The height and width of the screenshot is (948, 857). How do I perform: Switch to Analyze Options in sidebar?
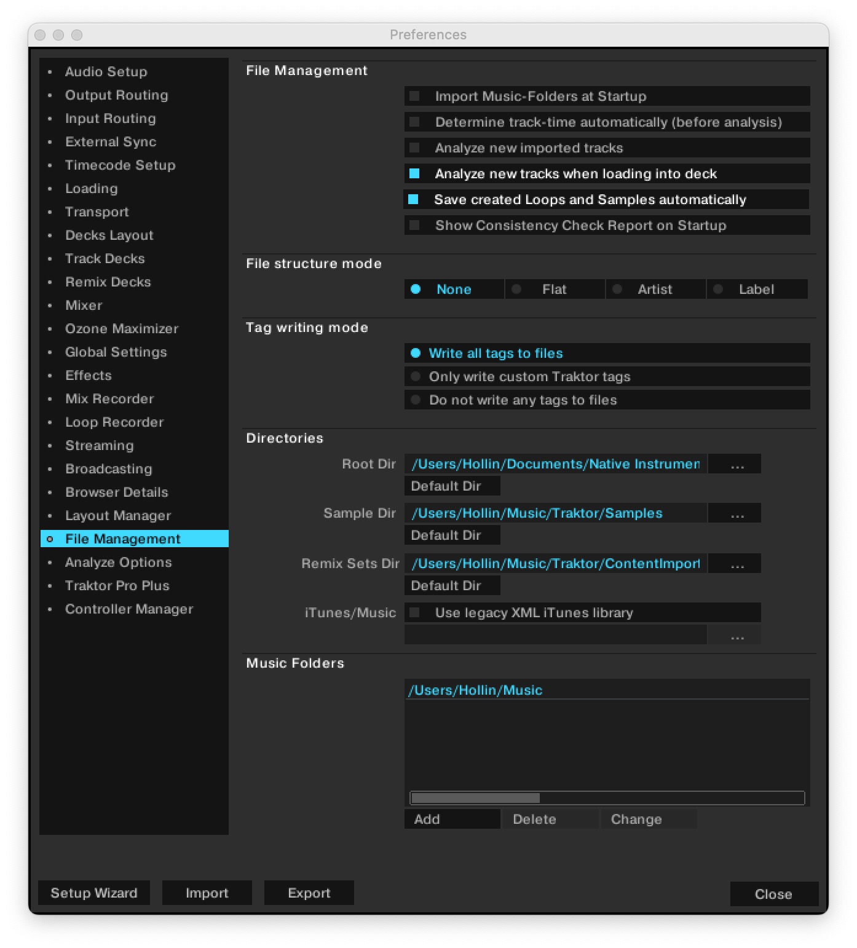(118, 563)
